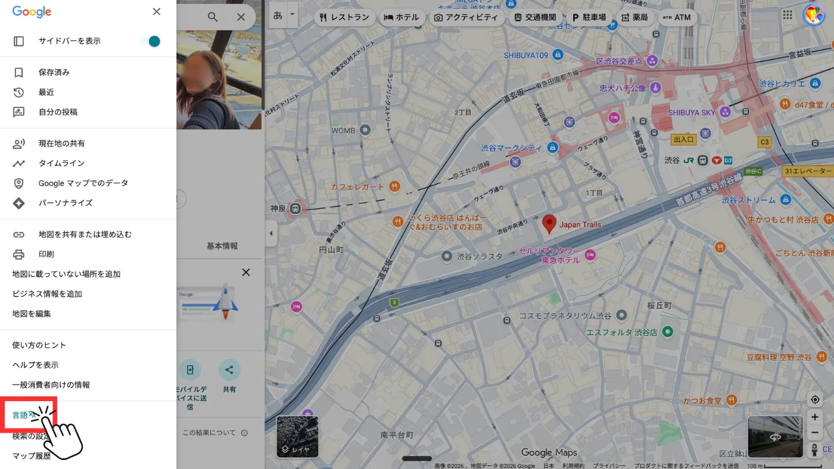This screenshot has width=834, height=469.
Task: Click the timeline graph icon beside タイムライン
Action: tap(18, 163)
